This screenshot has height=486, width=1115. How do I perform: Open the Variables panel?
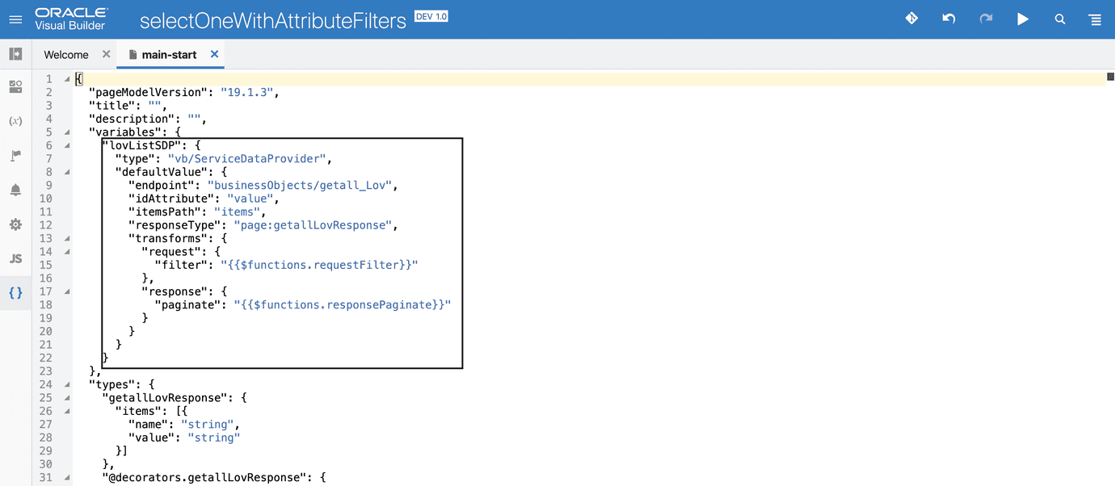coord(15,121)
